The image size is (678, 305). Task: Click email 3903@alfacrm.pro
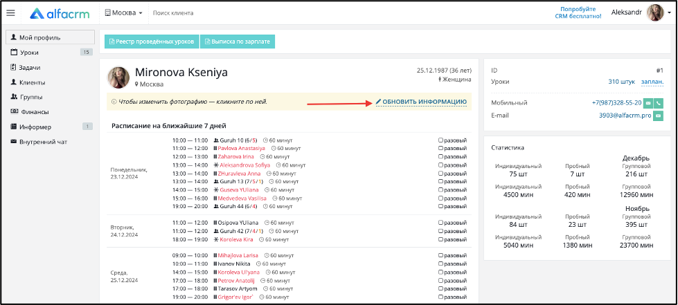[625, 115]
